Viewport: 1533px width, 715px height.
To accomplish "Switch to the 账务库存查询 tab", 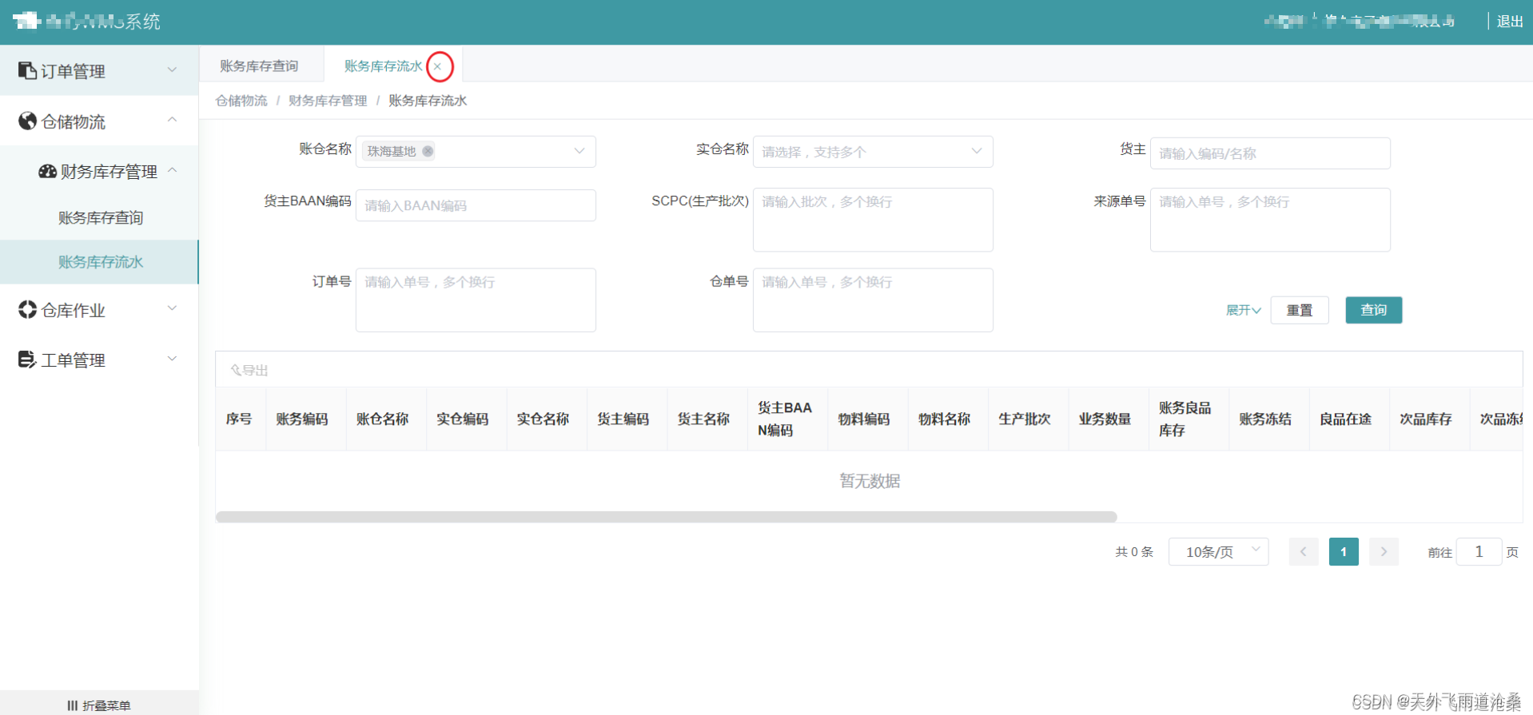I will [x=259, y=66].
